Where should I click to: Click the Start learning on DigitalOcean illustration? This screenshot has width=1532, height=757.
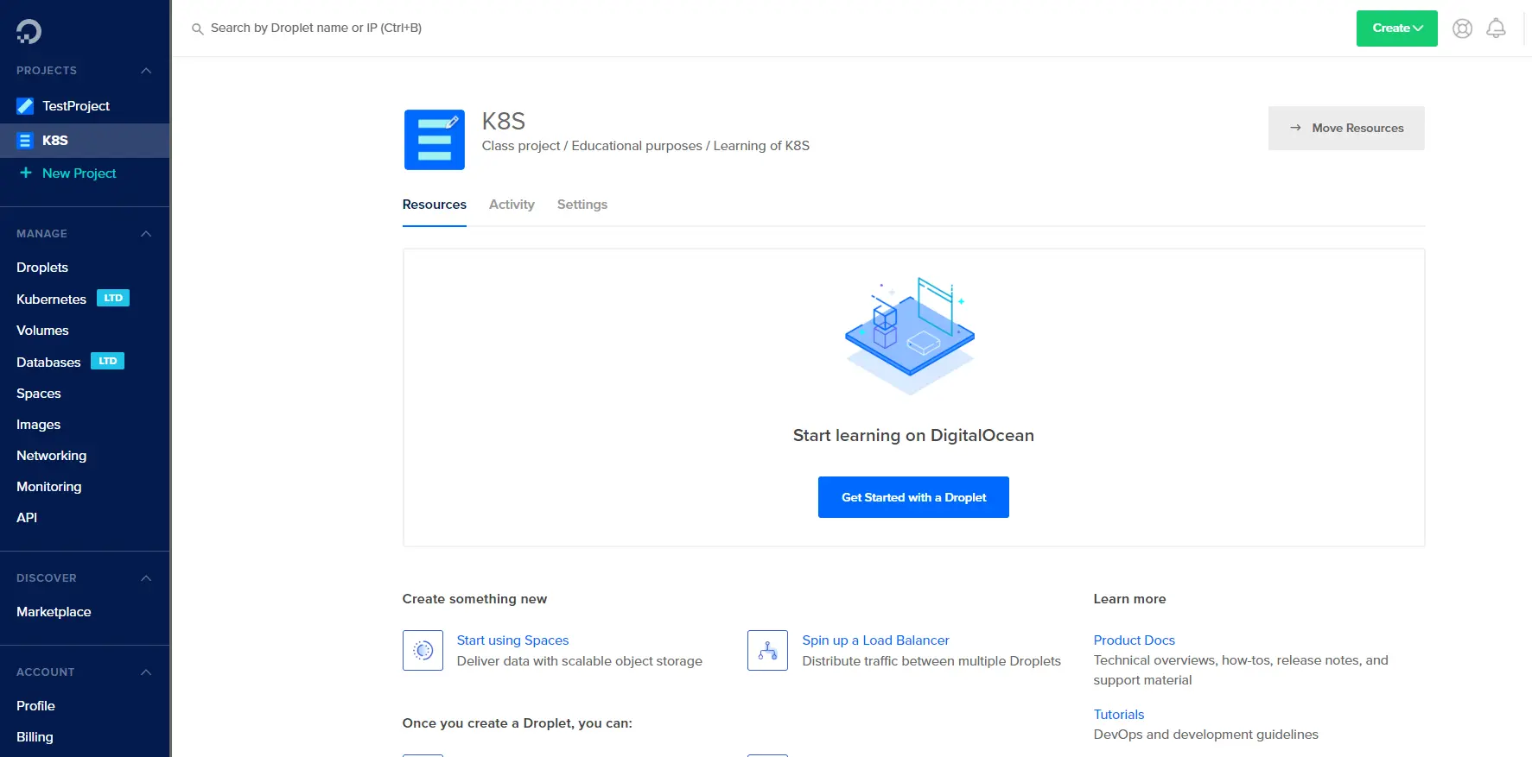pyautogui.click(x=910, y=337)
